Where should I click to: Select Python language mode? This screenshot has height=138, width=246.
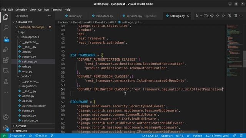(x=198, y=136)
